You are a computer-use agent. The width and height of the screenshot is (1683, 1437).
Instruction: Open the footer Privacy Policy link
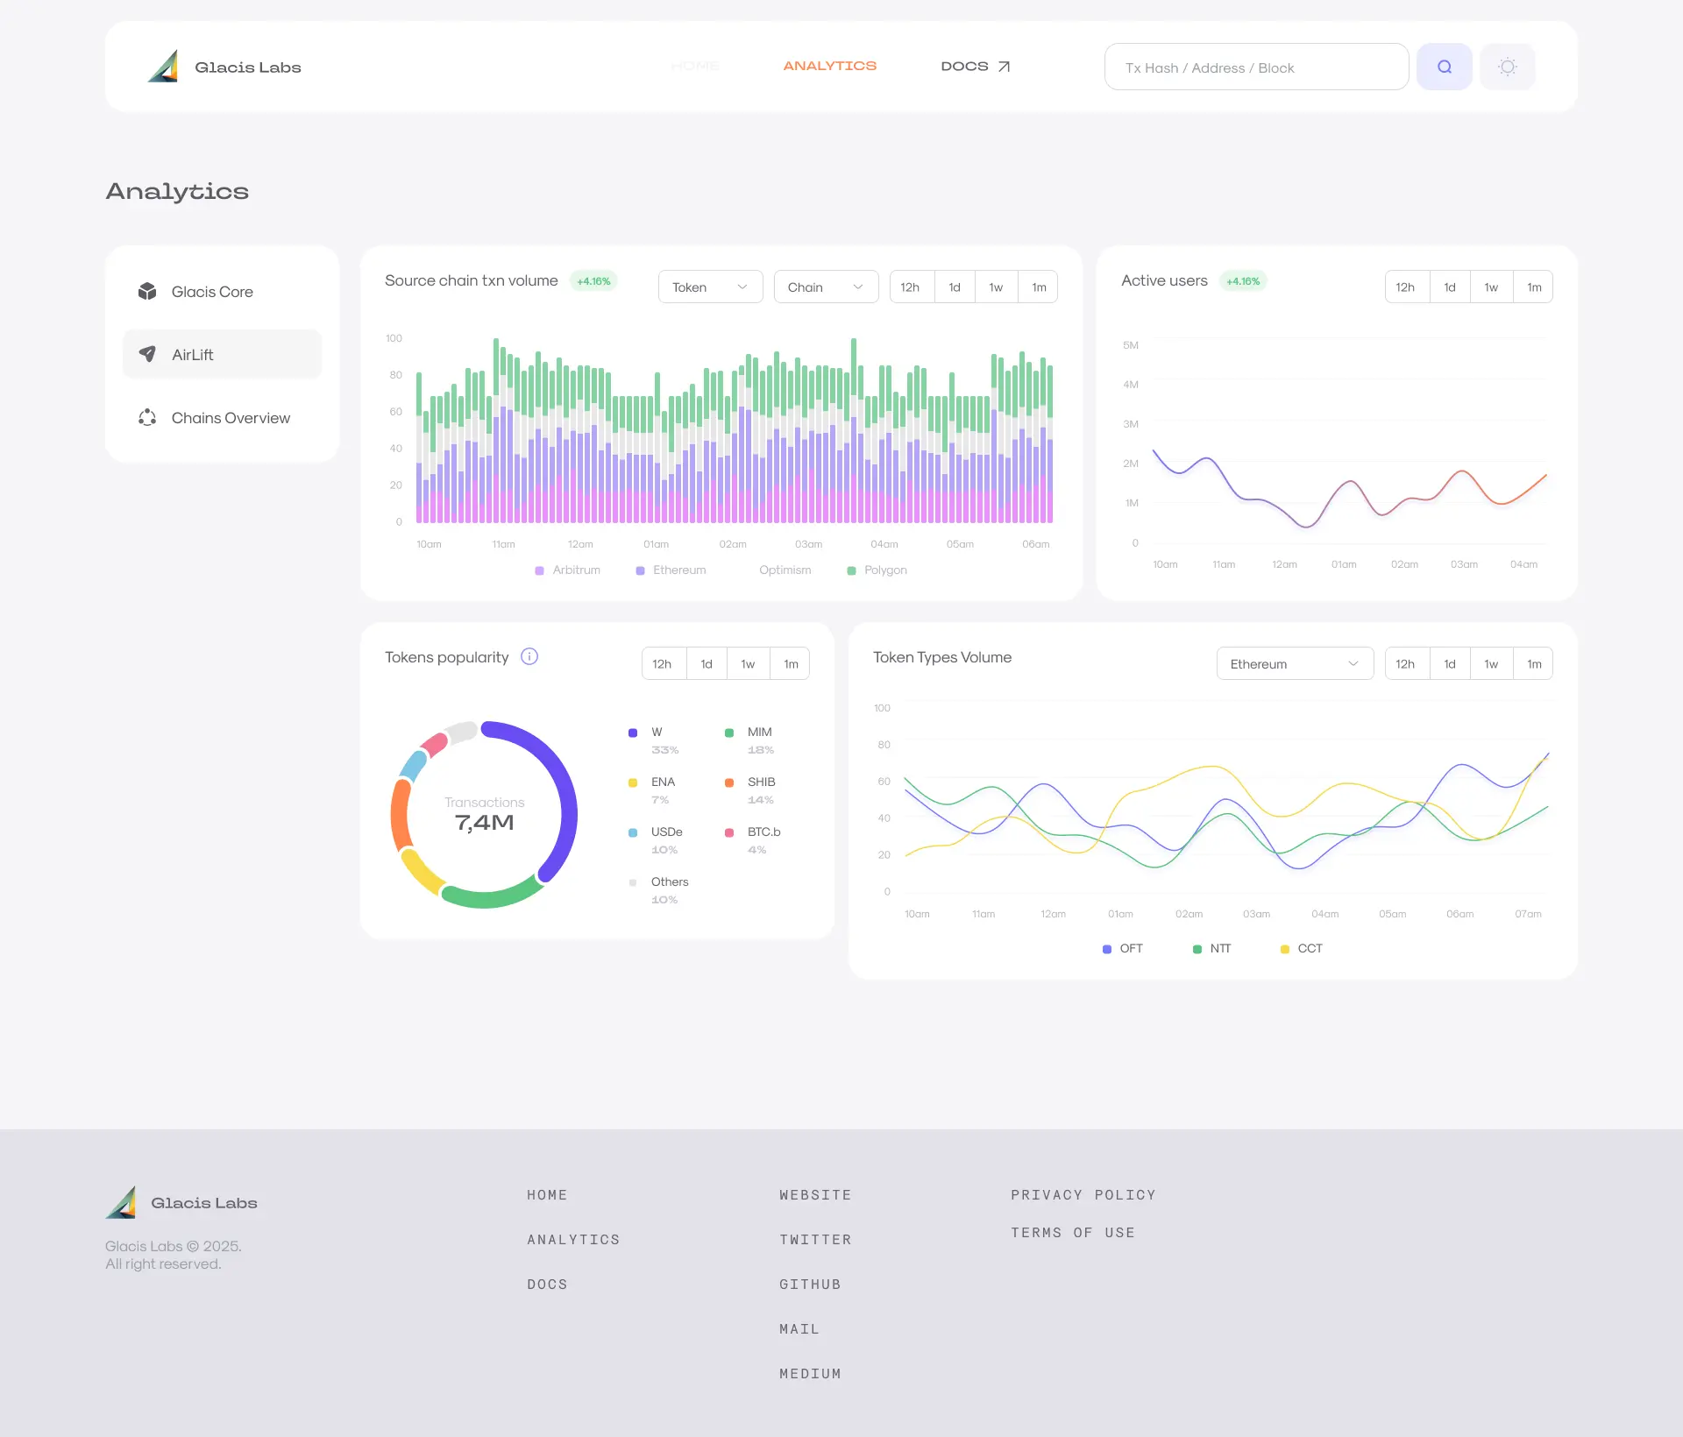[x=1083, y=1195]
